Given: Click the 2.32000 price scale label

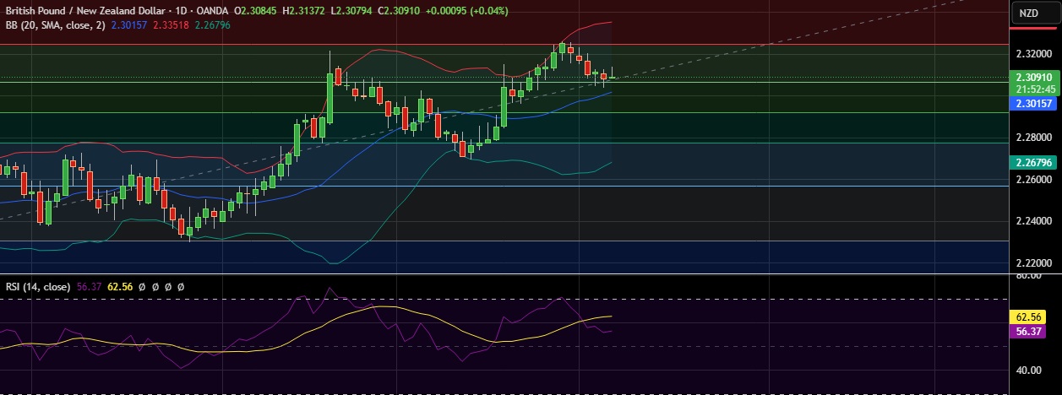Looking at the screenshot, I should click(x=1033, y=53).
